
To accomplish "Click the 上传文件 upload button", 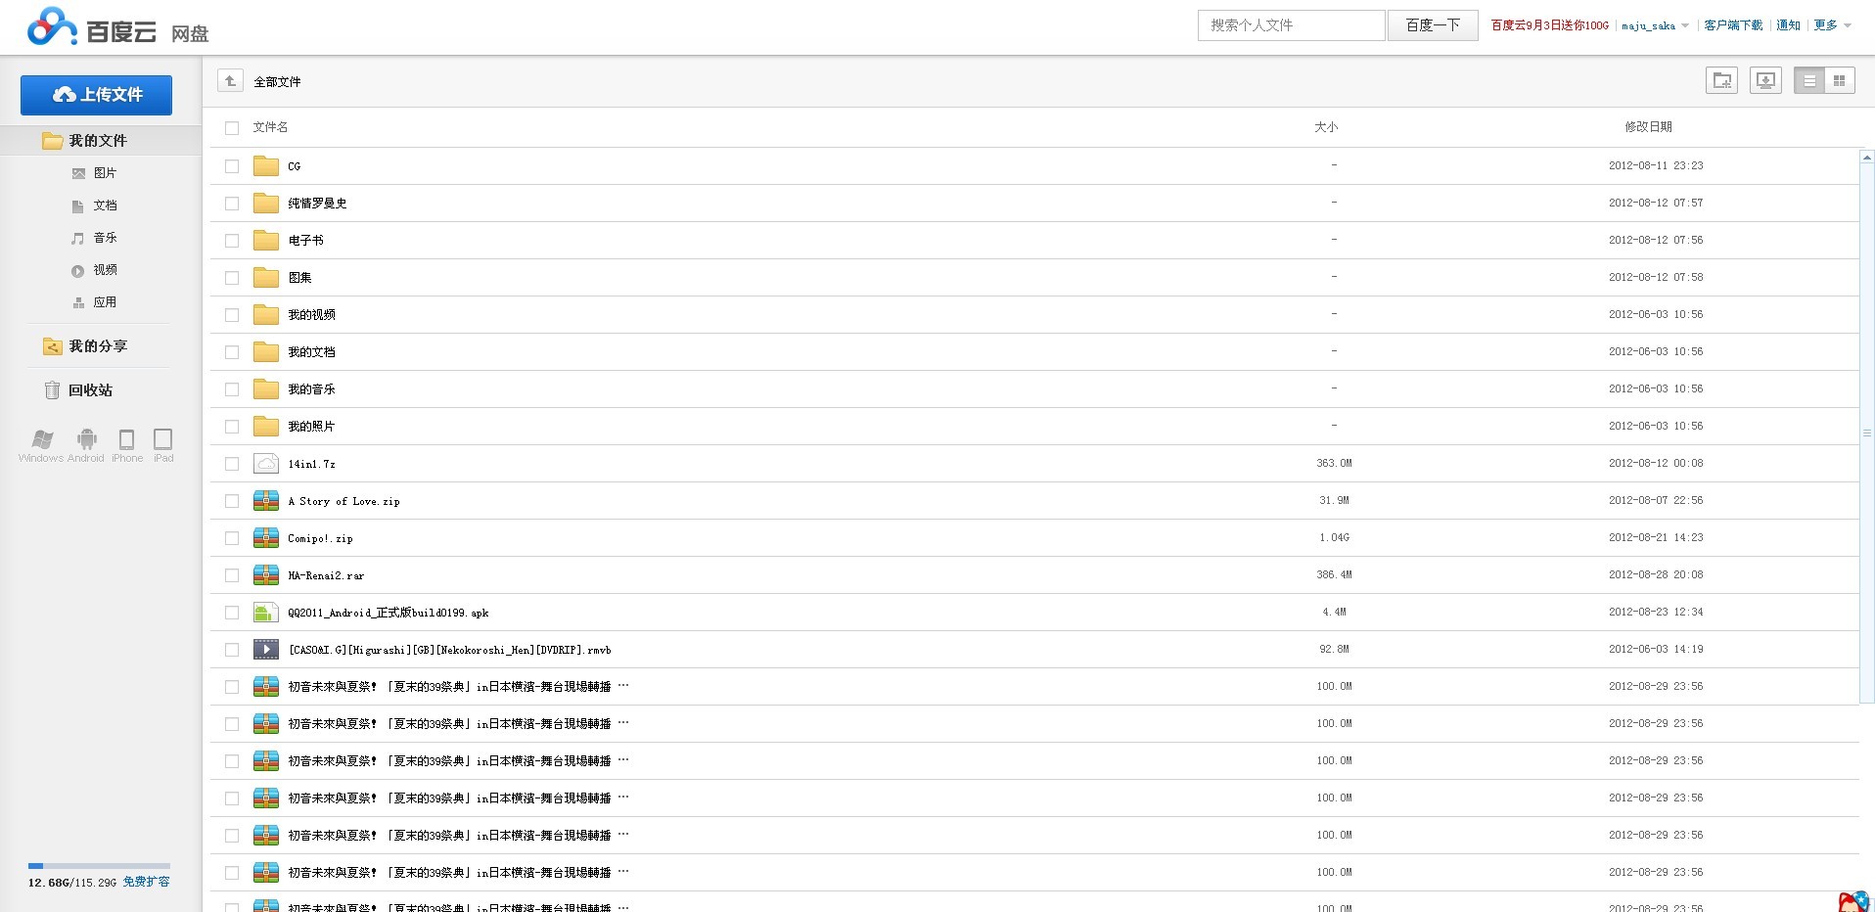I will tap(96, 95).
